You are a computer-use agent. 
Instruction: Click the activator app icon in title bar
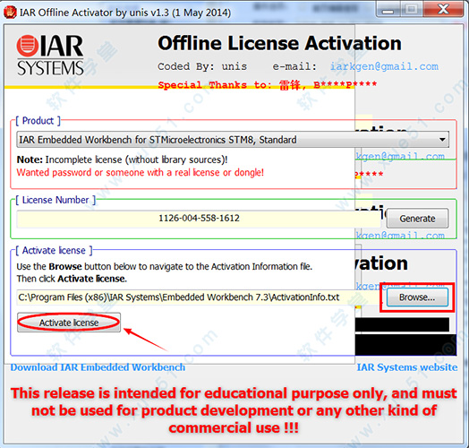pyautogui.click(x=10, y=13)
